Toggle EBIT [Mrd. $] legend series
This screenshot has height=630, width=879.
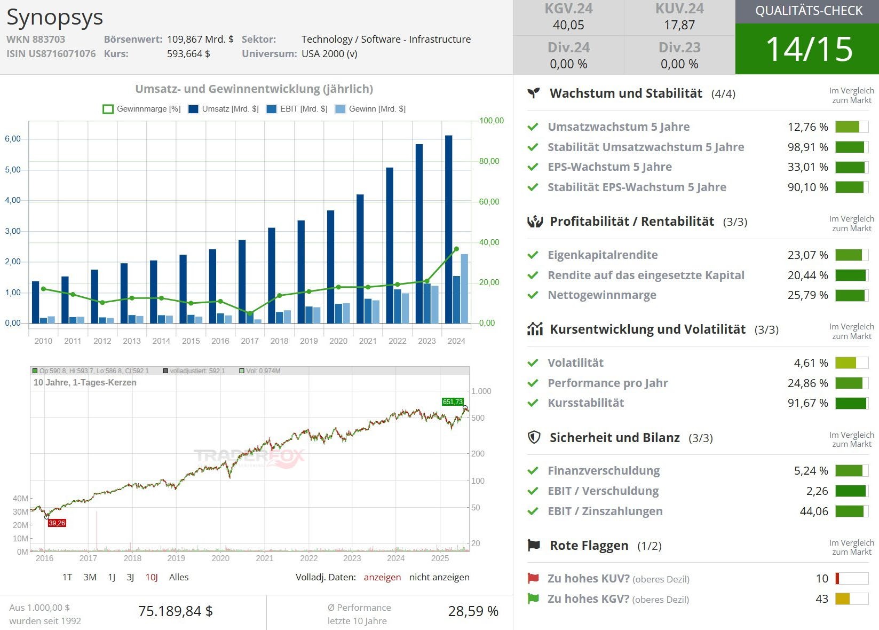[x=297, y=109]
